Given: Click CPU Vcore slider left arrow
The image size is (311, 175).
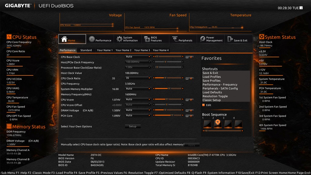Looking at the screenshot, I should 154,99.
